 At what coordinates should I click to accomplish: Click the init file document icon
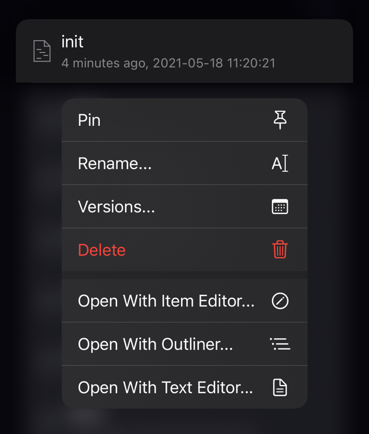(42, 51)
